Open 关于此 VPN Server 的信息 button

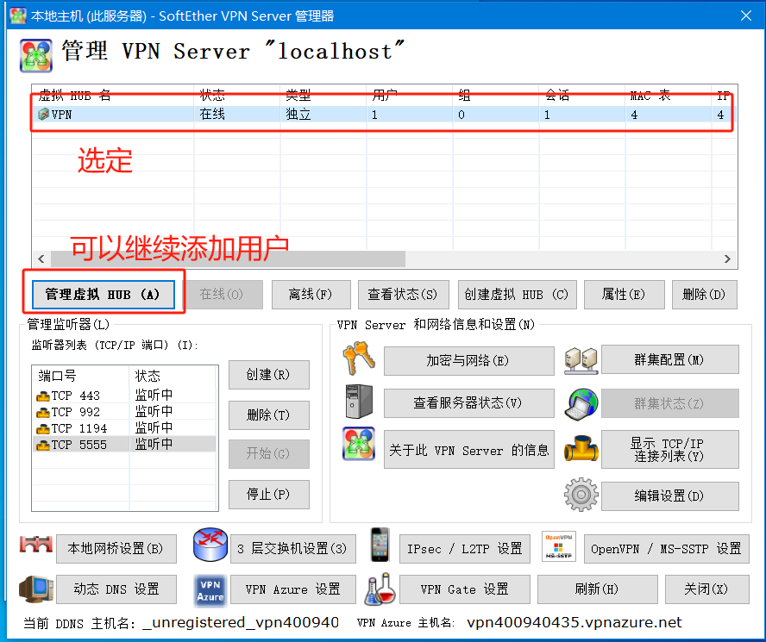(x=469, y=450)
